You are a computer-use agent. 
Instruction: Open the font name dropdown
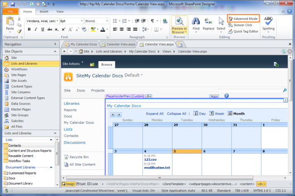(57, 21)
